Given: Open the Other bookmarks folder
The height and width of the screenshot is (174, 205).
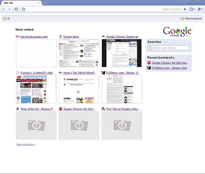Looking at the screenshot, I should pyautogui.click(x=191, y=18).
